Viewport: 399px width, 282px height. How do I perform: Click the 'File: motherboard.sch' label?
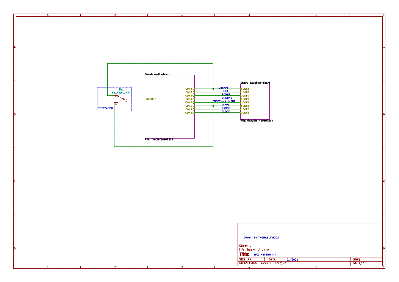coord(159,139)
